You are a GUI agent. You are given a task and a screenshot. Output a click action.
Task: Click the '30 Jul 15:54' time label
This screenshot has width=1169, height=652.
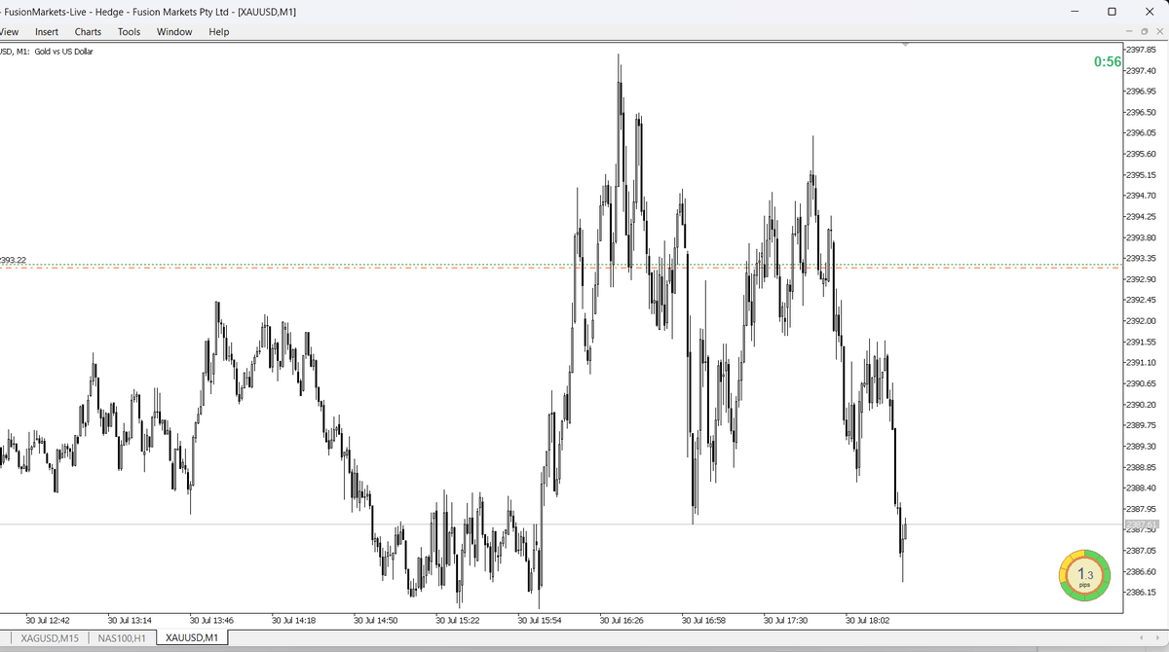coord(540,619)
